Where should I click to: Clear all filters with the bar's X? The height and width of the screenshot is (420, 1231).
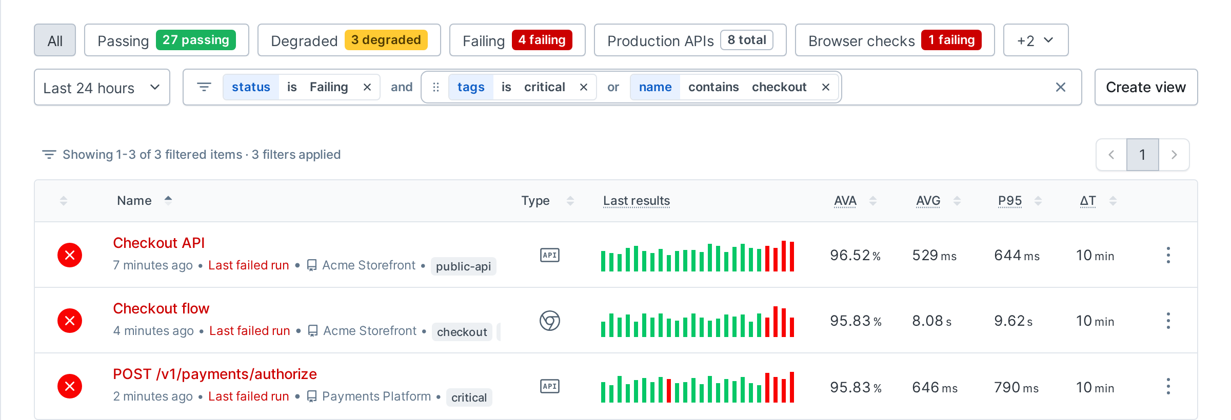(x=1061, y=87)
